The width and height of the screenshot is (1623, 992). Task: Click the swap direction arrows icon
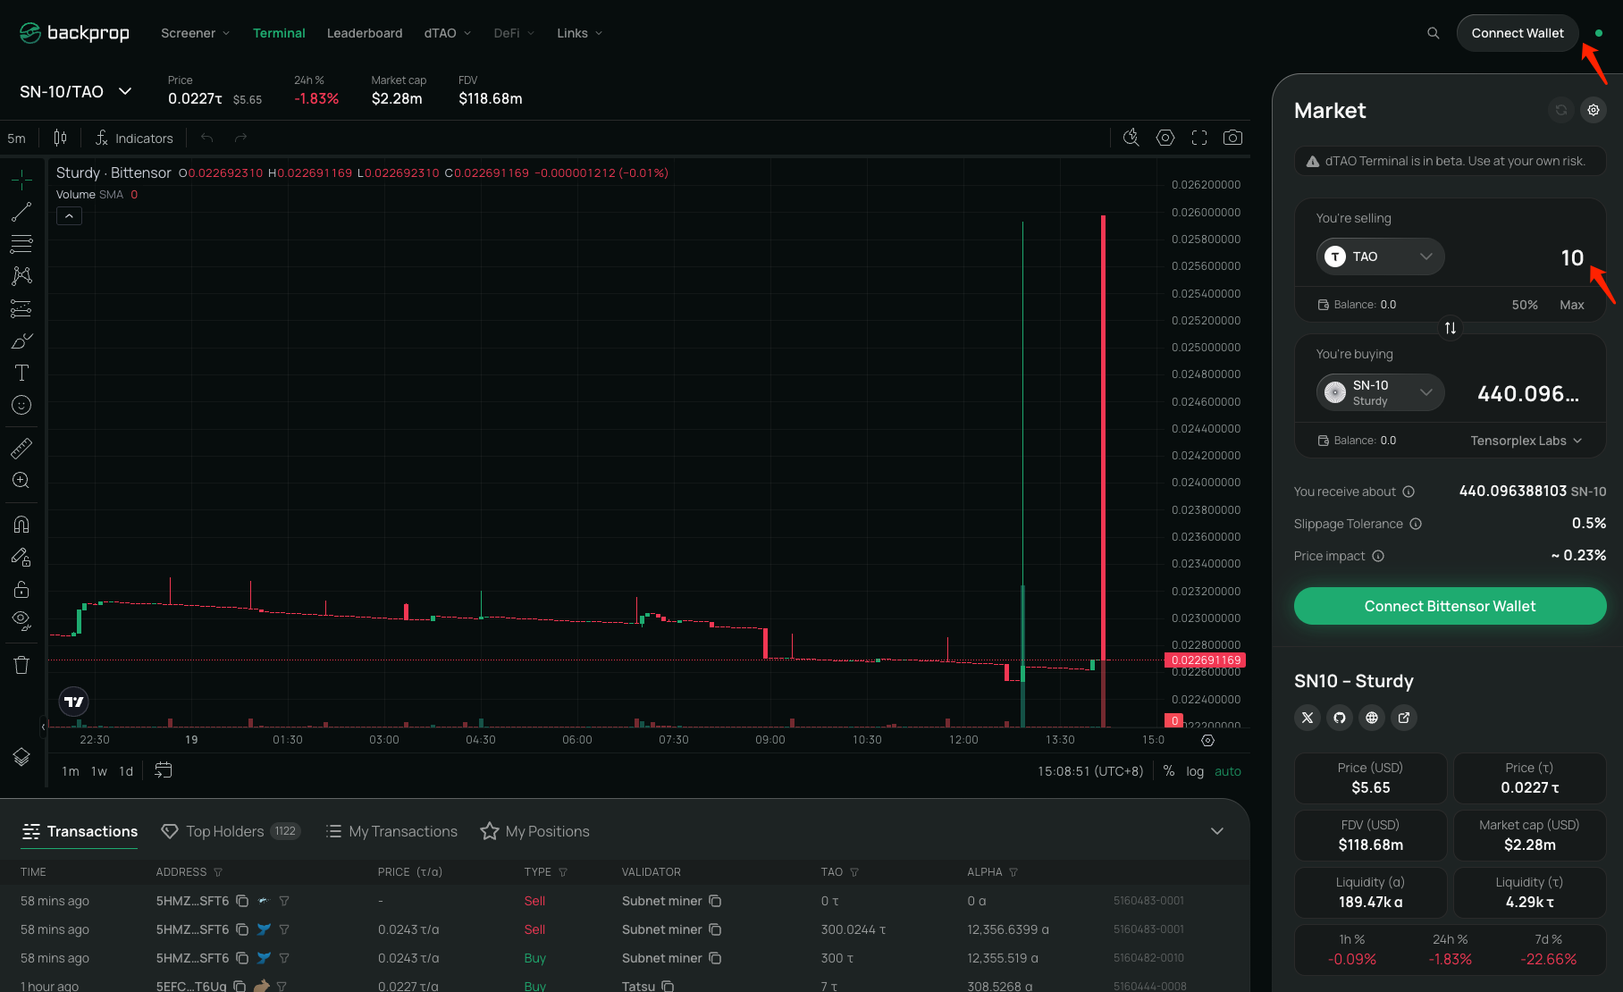click(x=1450, y=328)
